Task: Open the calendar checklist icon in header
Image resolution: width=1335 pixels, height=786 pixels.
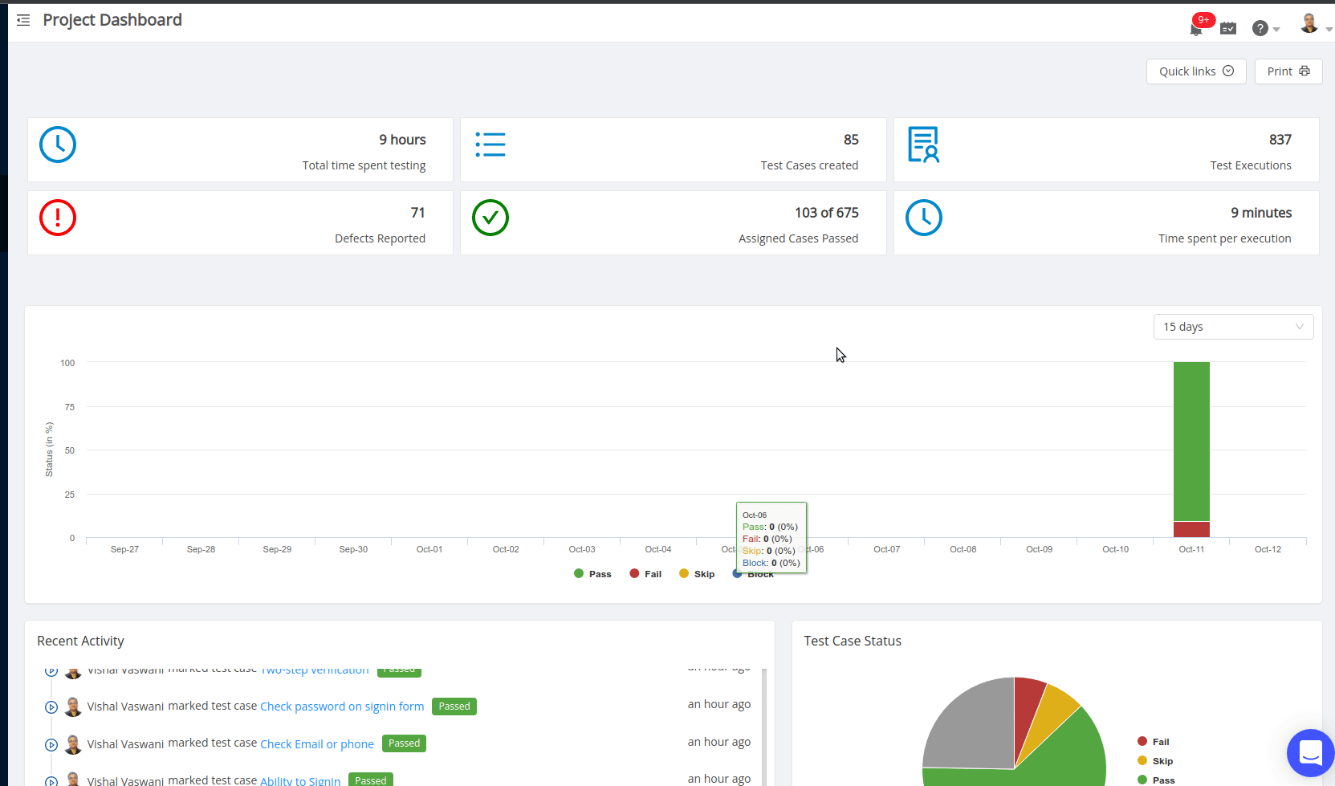Action: [1228, 28]
